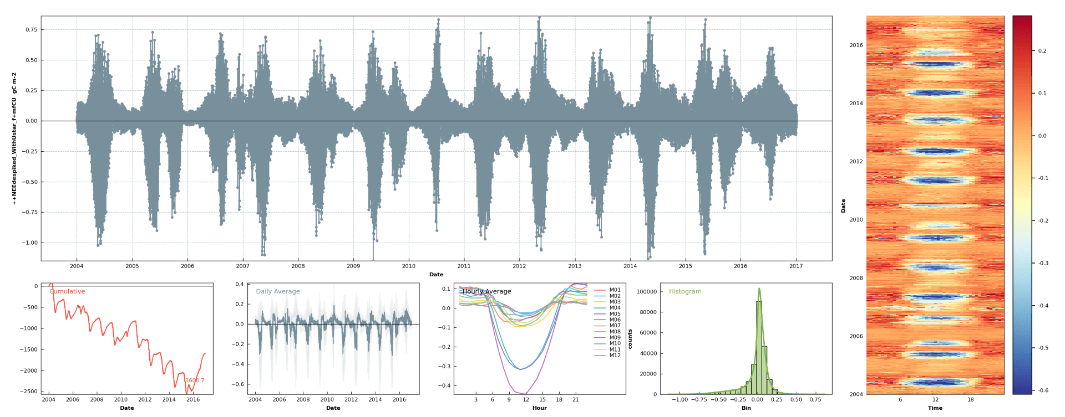Click the -0.6 label on the colorbar
The height and width of the screenshot is (417, 1065).
[x=1043, y=390]
